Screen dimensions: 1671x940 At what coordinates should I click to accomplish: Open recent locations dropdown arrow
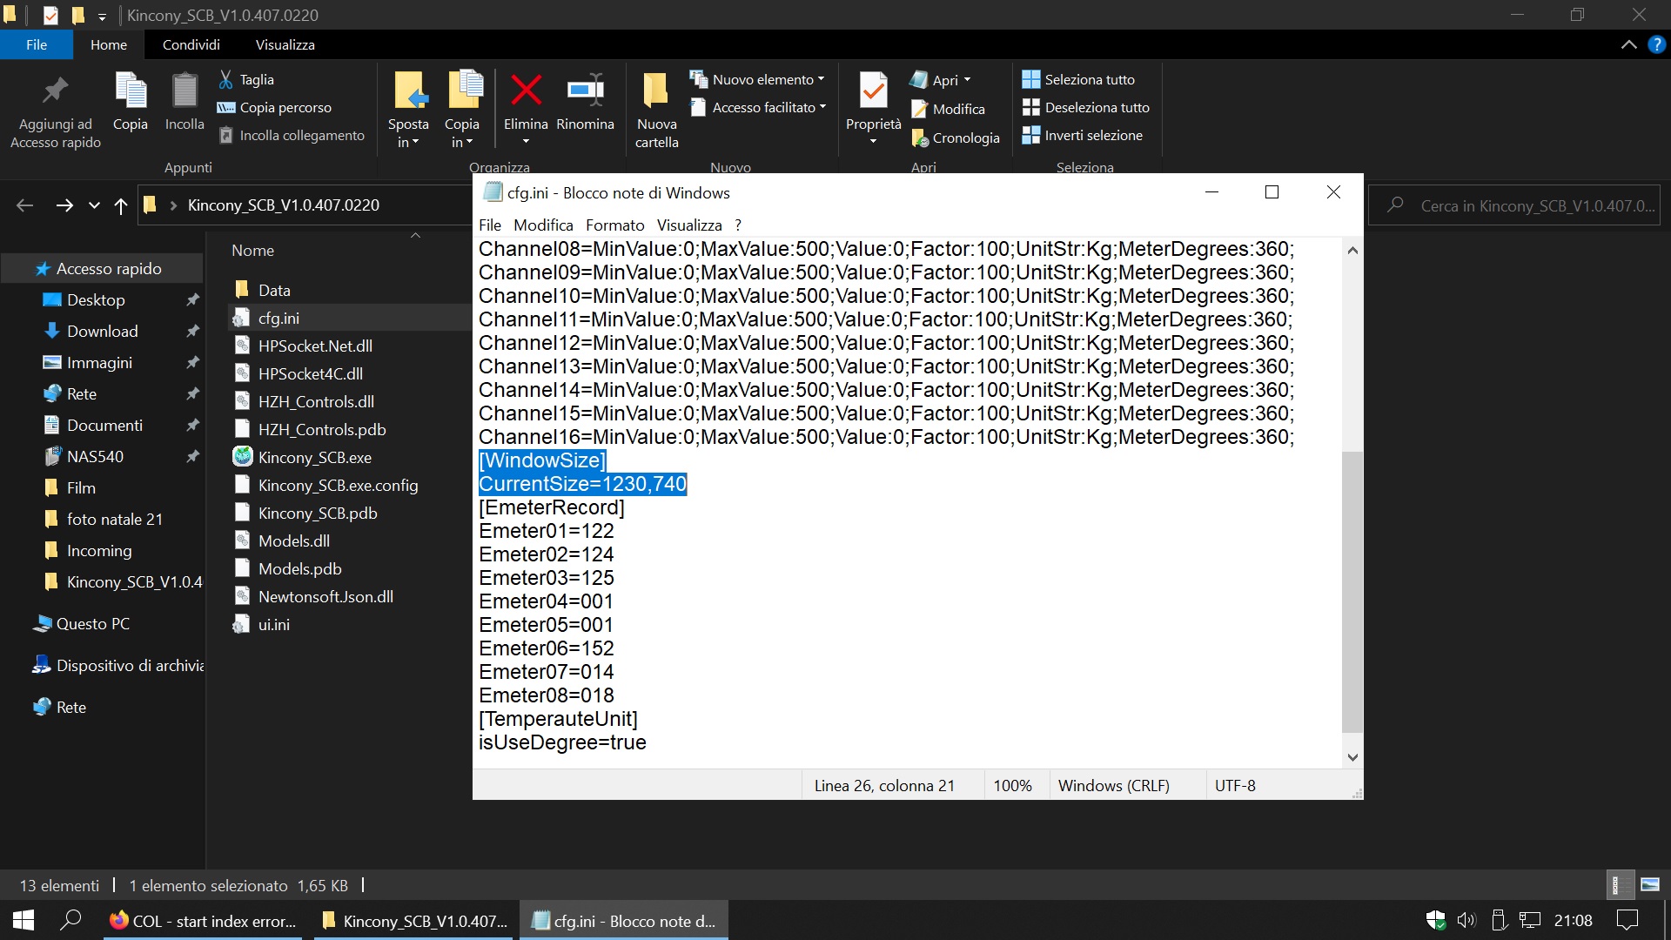(x=94, y=205)
